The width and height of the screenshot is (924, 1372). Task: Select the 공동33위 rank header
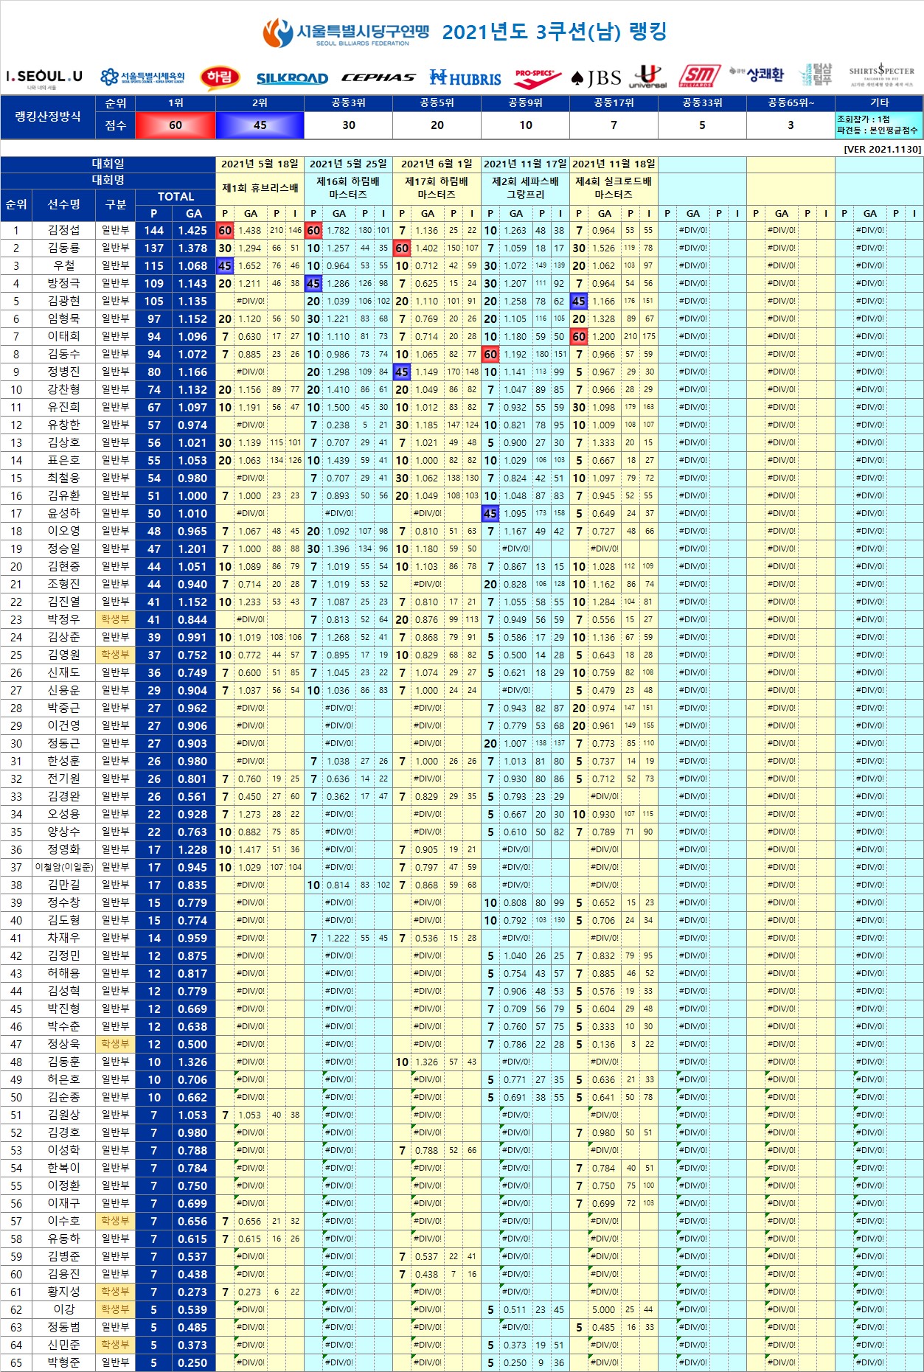[702, 103]
